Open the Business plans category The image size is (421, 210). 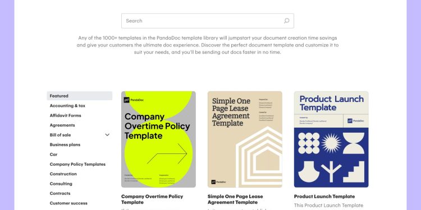(x=65, y=144)
